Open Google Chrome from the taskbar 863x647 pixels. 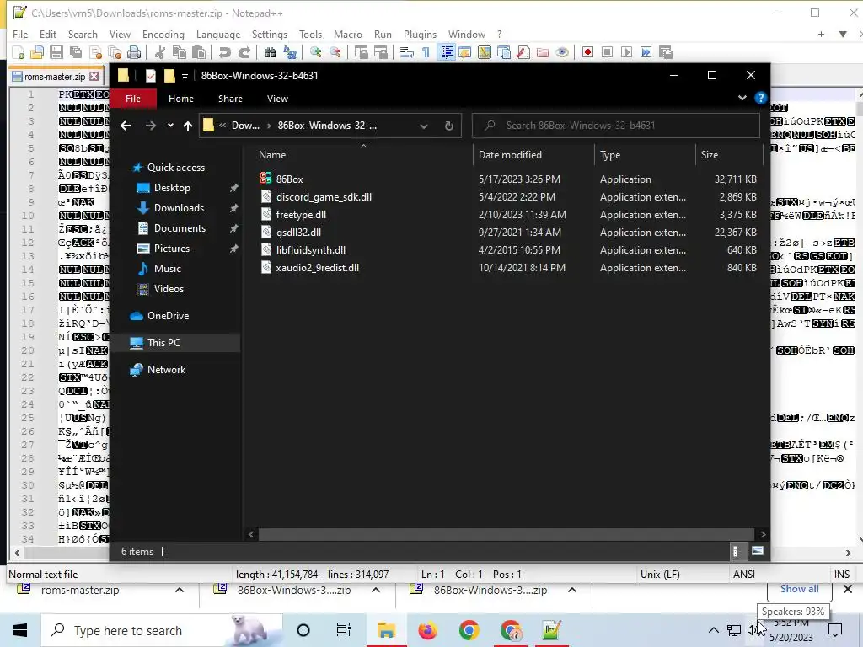pyautogui.click(x=469, y=630)
